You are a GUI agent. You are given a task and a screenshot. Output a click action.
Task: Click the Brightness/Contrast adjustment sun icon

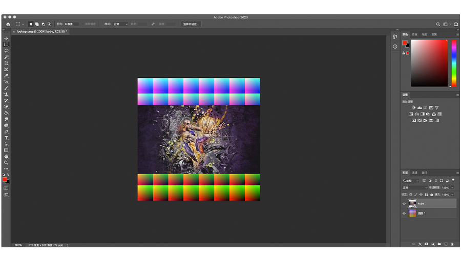(x=414, y=108)
